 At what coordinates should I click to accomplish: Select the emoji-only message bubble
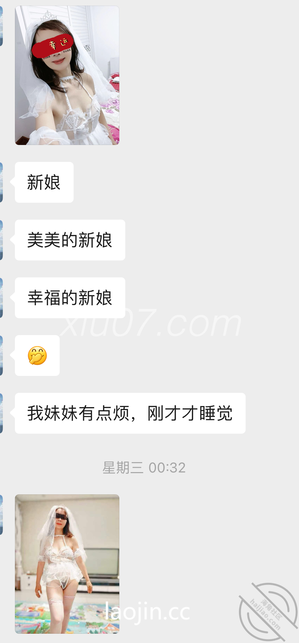(x=37, y=355)
